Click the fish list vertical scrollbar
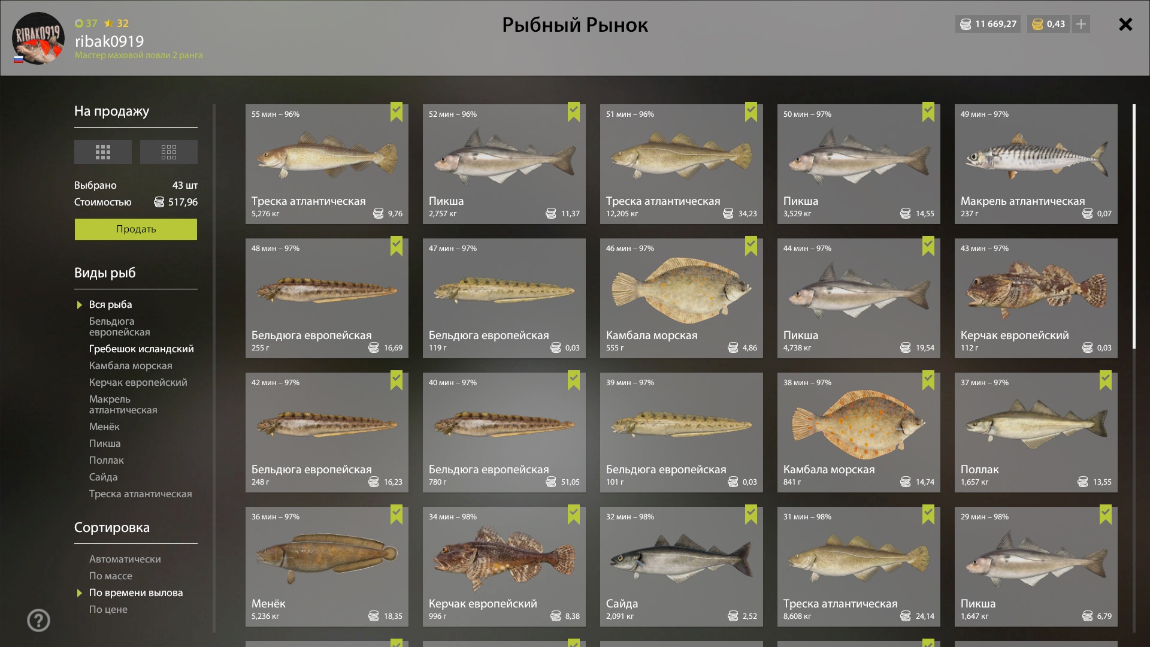 (1134, 226)
